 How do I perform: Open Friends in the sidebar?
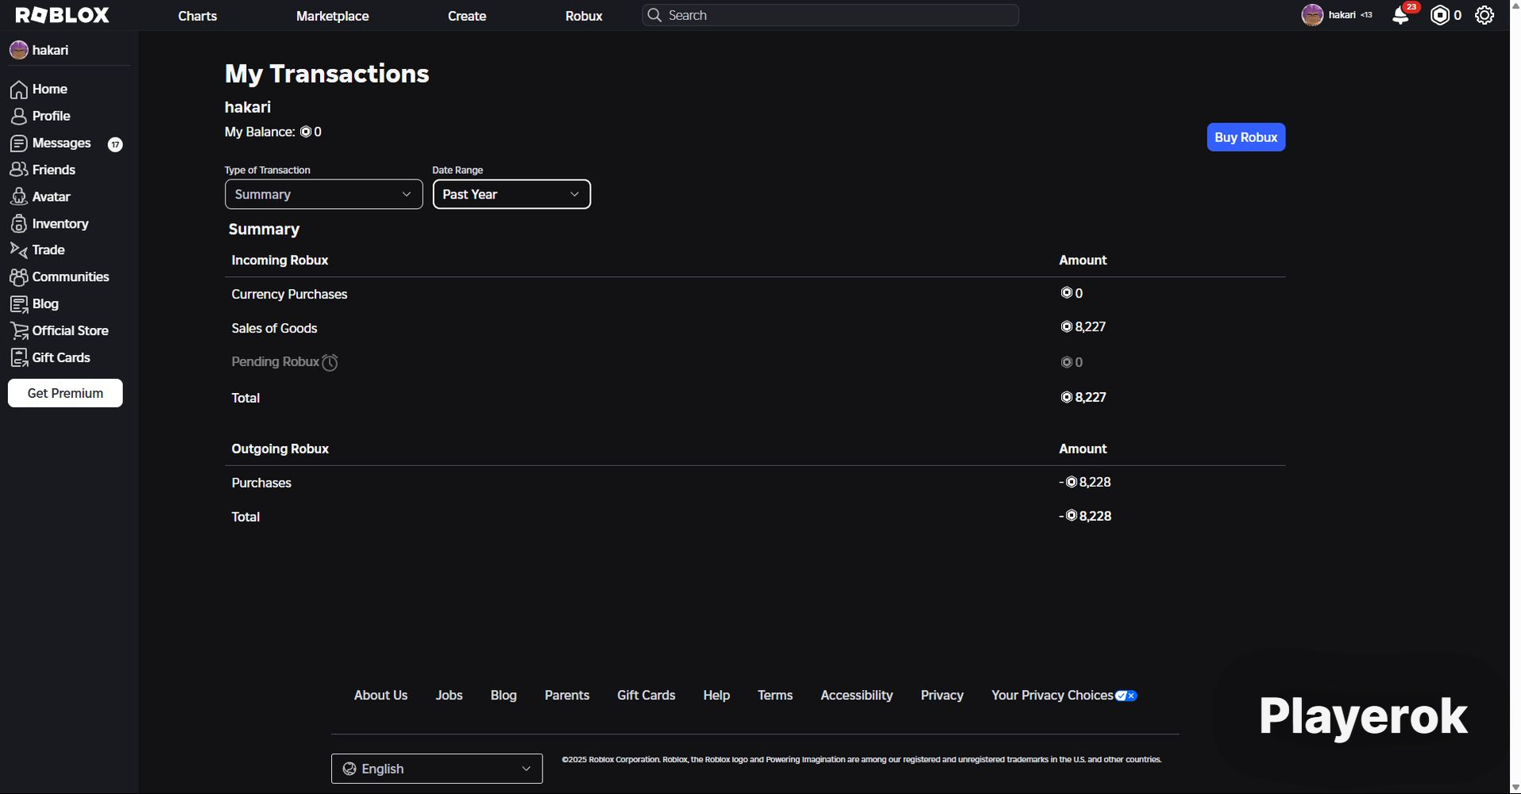54,170
